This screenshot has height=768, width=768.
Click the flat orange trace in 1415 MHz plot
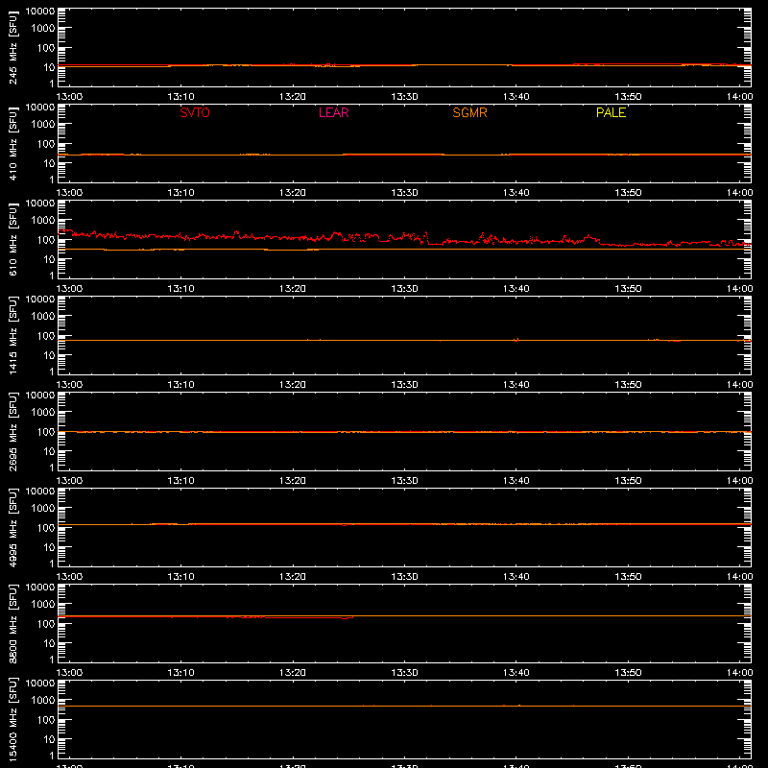point(404,340)
